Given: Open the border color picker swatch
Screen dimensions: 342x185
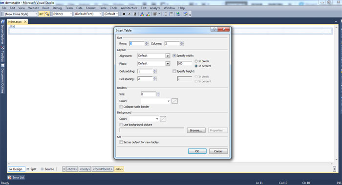Looking at the screenshot, I should (x=174, y=101).
